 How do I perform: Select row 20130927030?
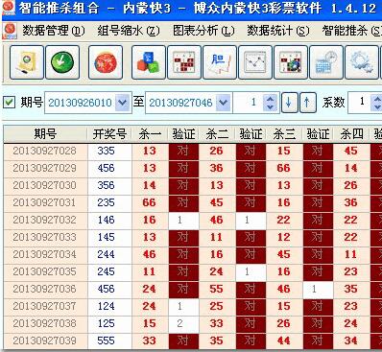coord(193,185)
